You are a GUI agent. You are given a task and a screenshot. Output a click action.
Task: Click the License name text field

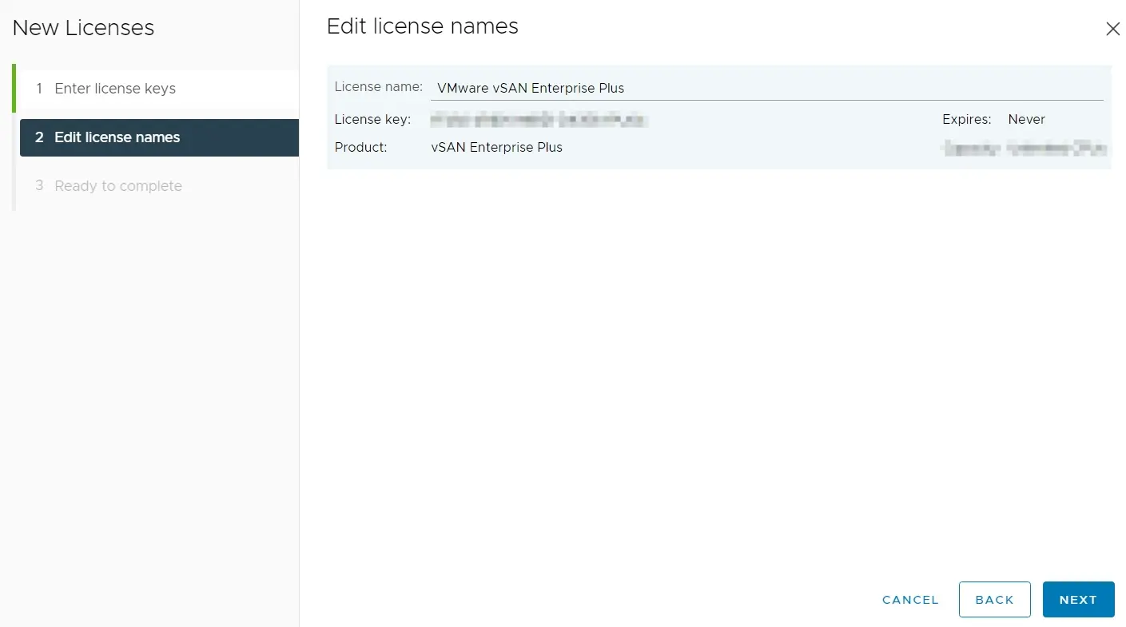[x=766, y=88]
